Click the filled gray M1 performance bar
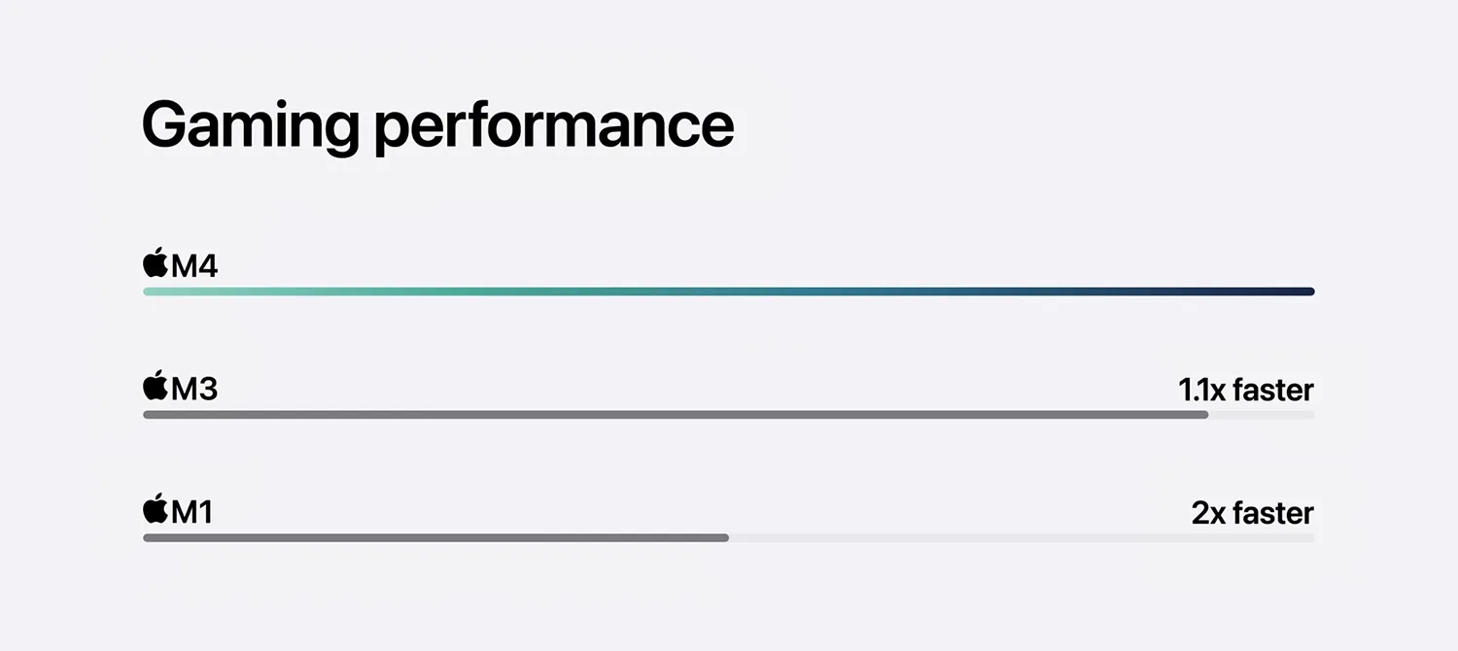Screen dimensions: 1458x651 pos(435,538)
